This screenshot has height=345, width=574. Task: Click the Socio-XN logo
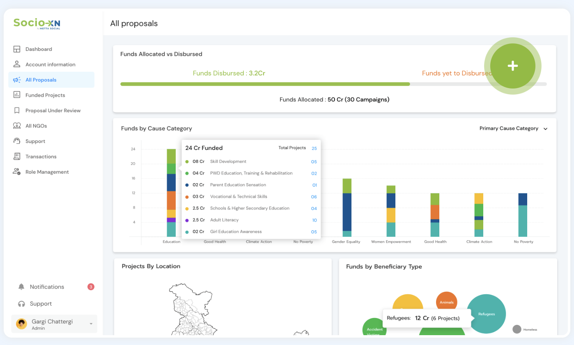(x=37, y=23)
